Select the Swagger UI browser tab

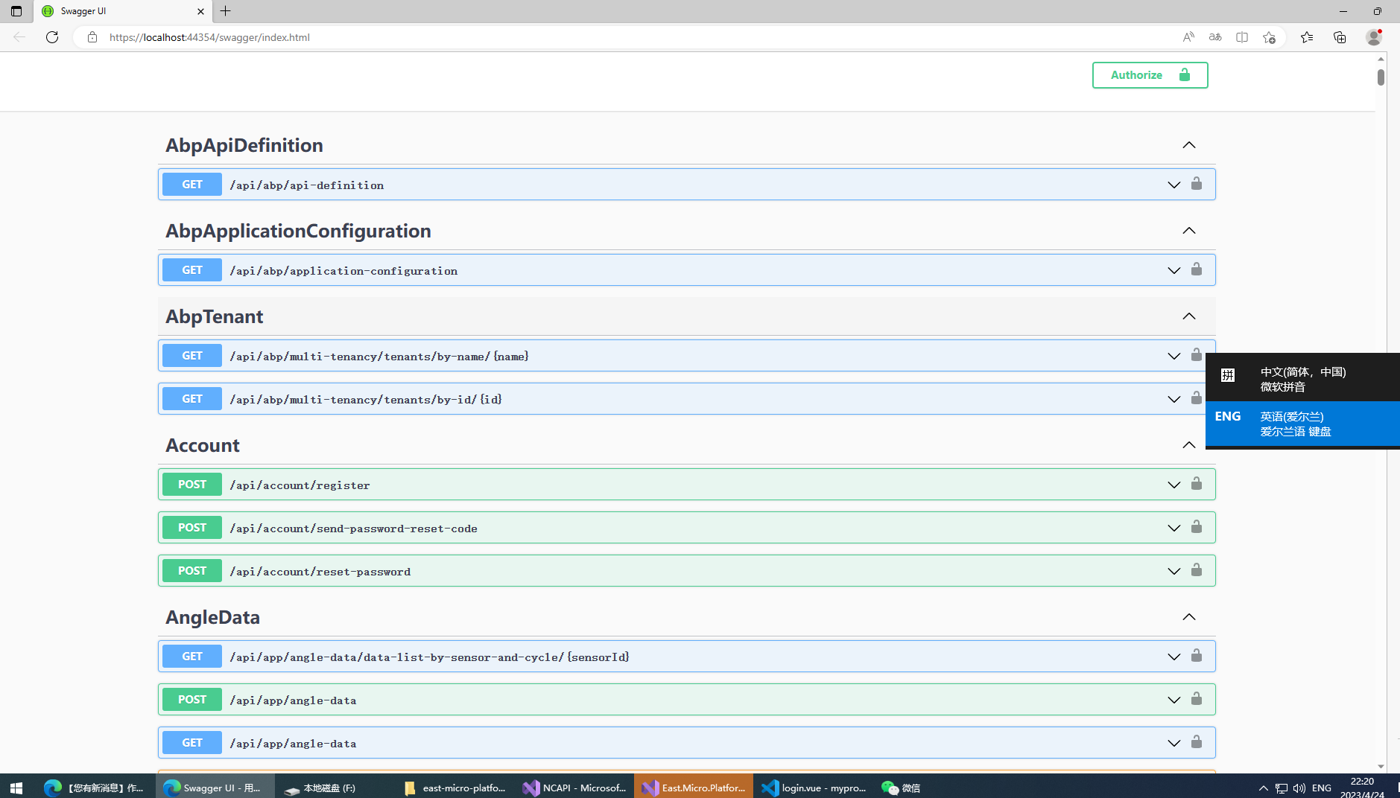[x=123, y=11]
